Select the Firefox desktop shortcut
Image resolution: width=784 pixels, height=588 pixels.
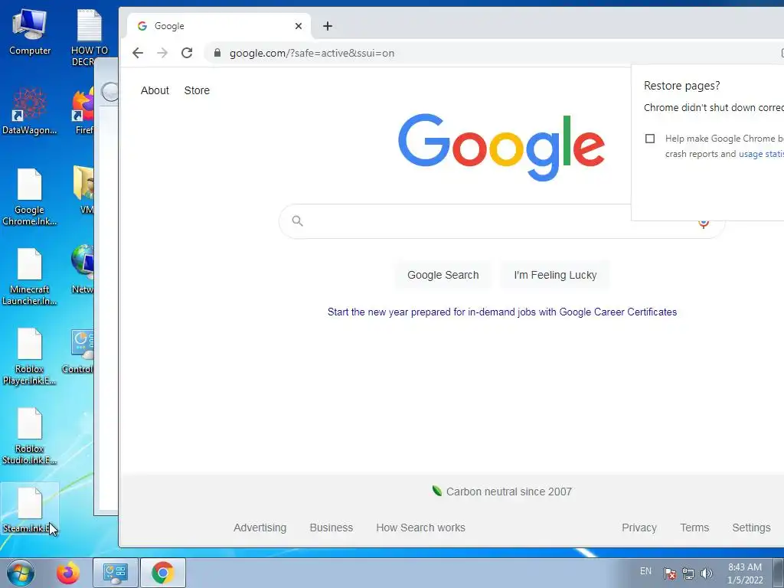click(83, 111)
